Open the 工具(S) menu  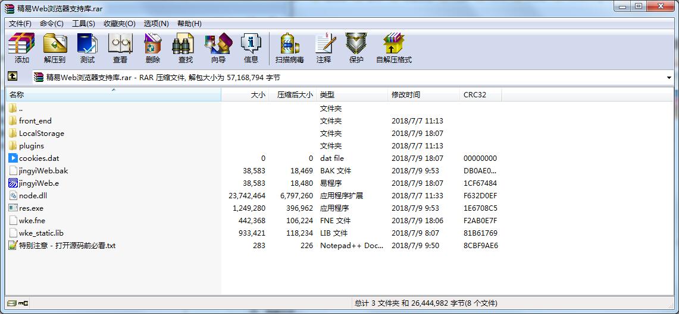83,23
